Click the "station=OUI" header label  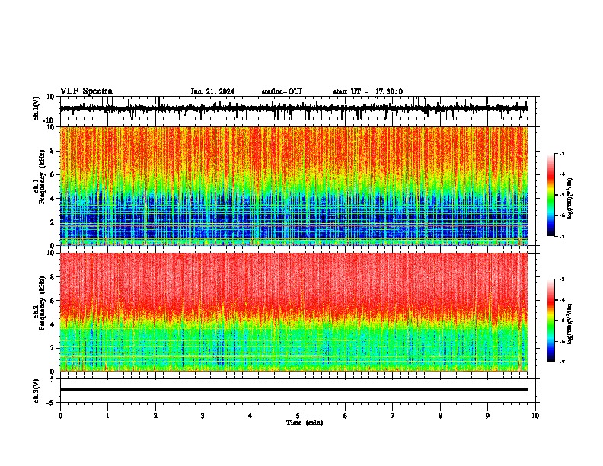point(282,91)
